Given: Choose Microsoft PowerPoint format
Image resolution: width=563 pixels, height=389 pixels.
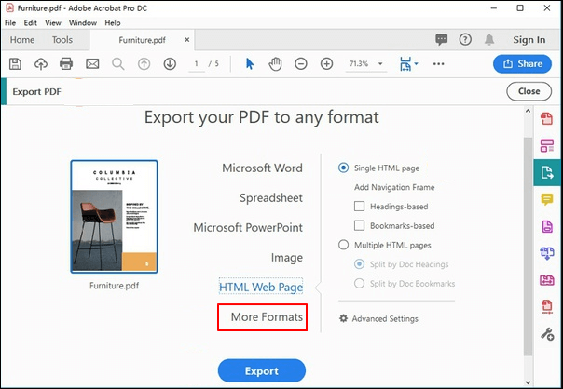Looking at the screenshot, I should pyautogui.click(x=248, y=227).
